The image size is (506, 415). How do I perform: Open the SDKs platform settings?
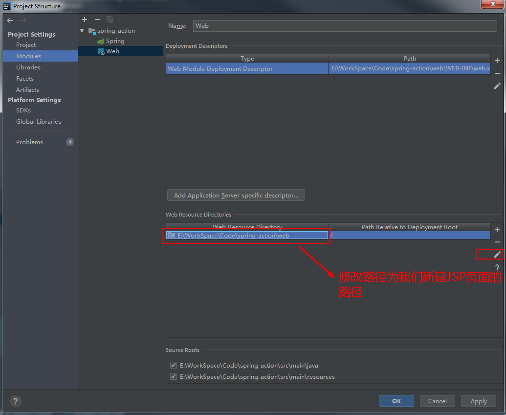pyautogui.click(x=23, y=110)
